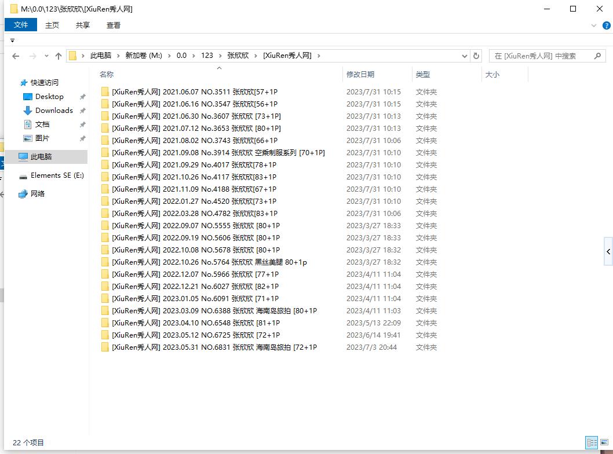This screenshot has height=454, width=613.
Task: Select the 张欣欣 breadcrumb segment
Action: [x=238, y=56]
